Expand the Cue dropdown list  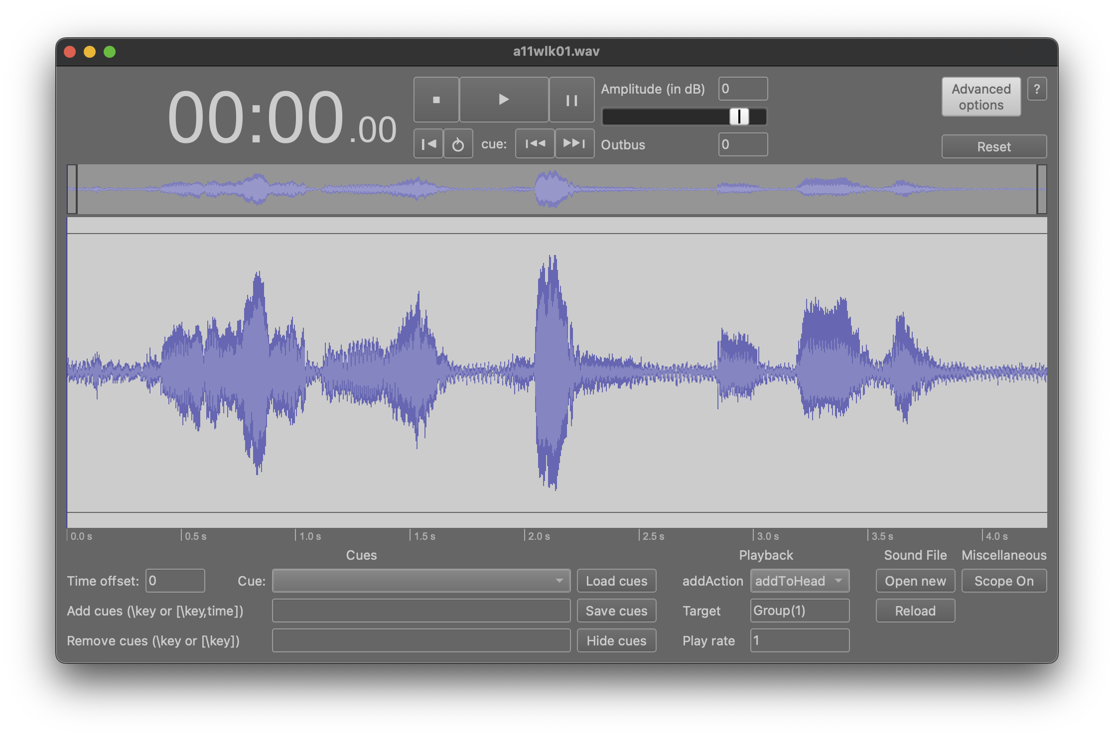click(x=421, y=581)
